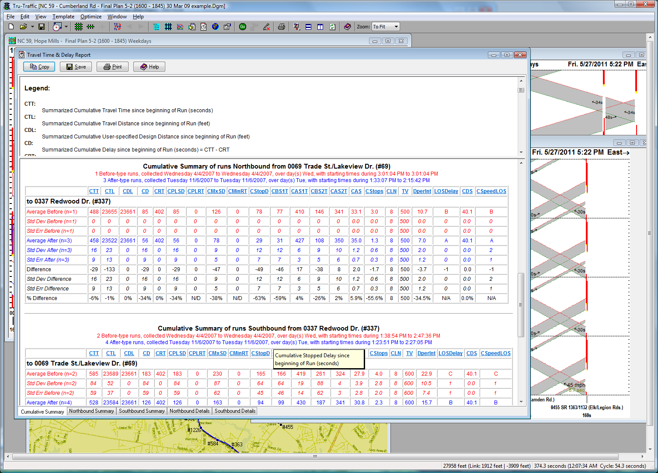Open a new diagram file
Image resolution: width=658 pixels, height=473 pixels.
click(x=10, y=26)
